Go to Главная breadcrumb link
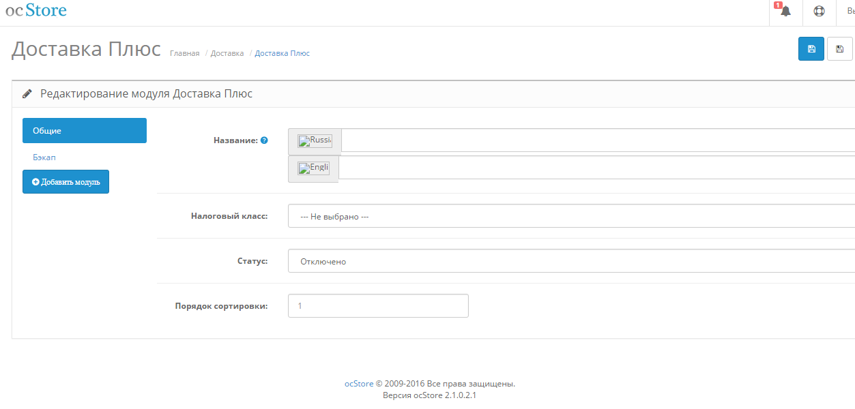 tap(184, 53)
